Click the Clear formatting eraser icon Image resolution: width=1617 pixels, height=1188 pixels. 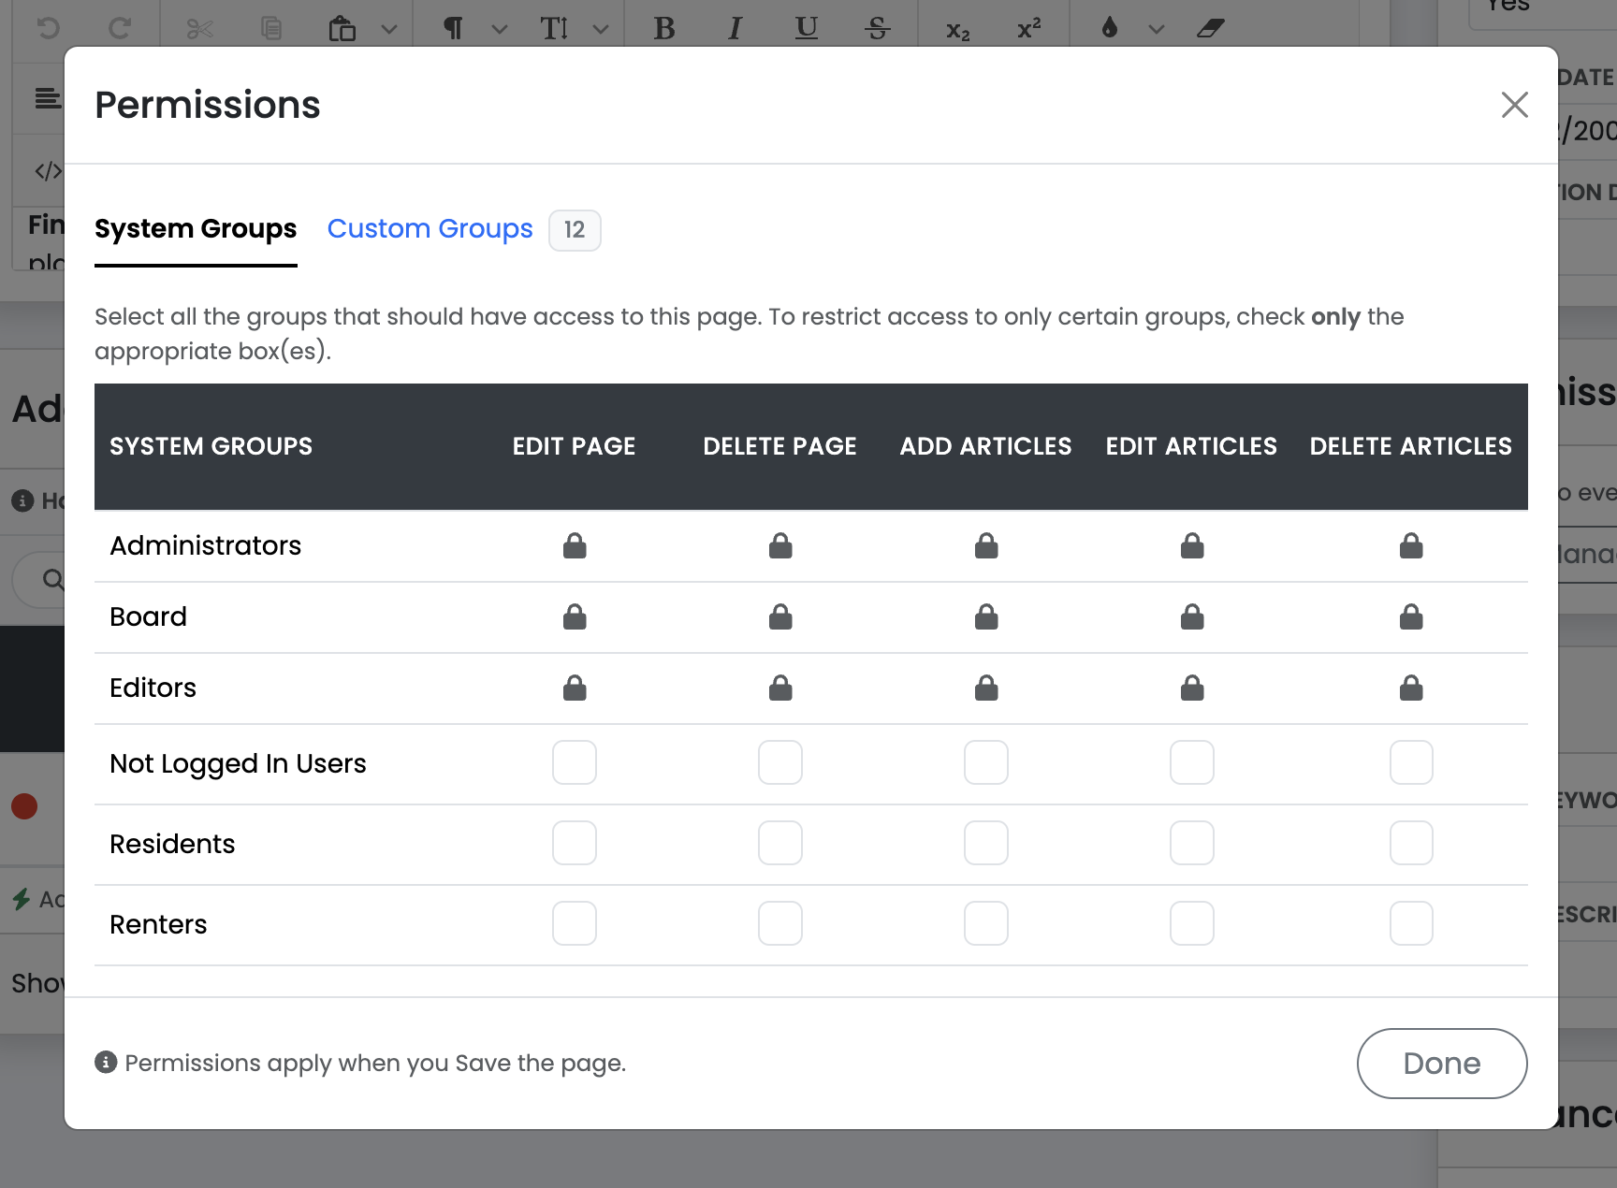pyautogui.click(x=1210, y=28)
